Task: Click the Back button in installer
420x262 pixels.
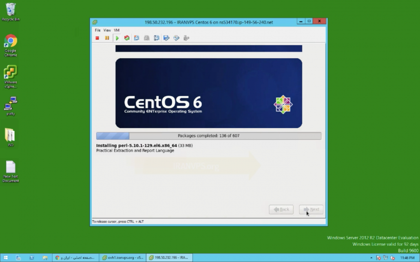Action: pos(281,210)
